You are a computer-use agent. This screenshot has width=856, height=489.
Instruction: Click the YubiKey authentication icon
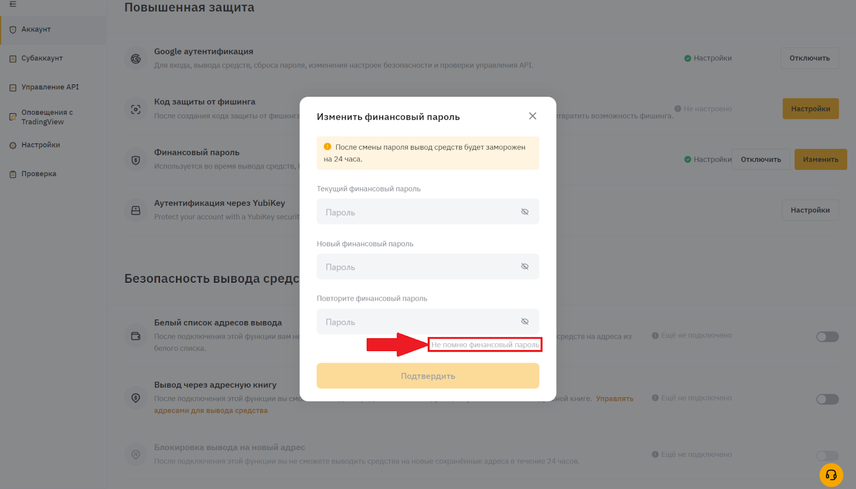click(136, 211)
